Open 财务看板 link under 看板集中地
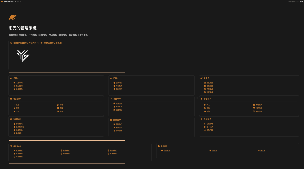 pos(113,154)
